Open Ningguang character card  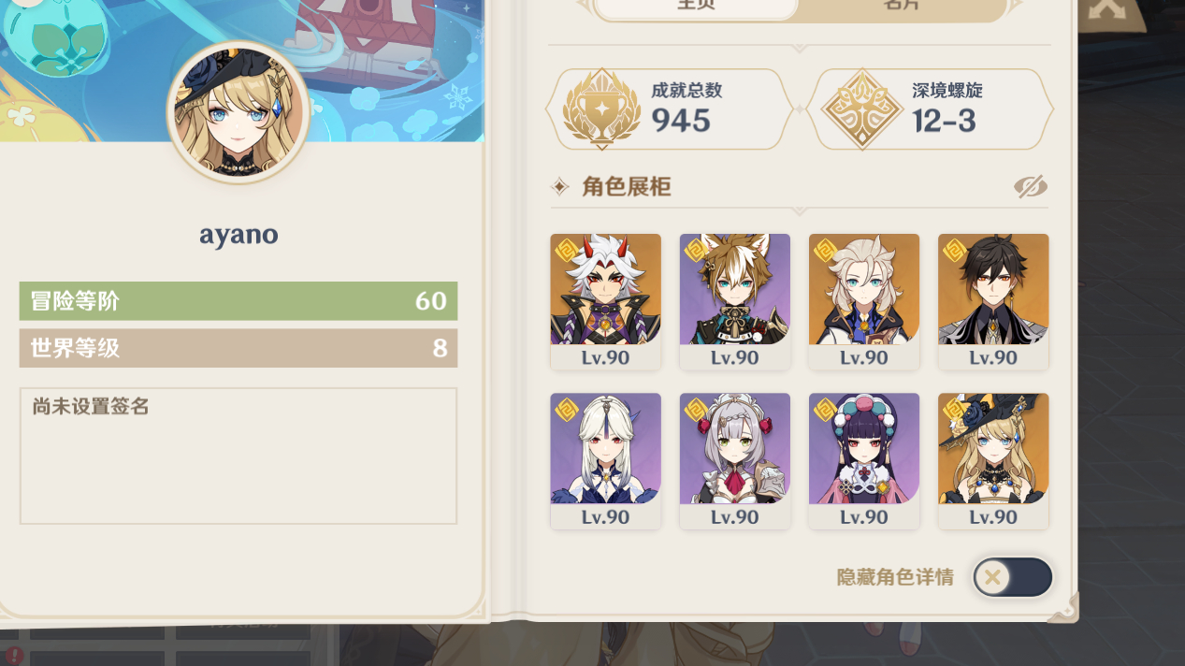tap(605, 460)
